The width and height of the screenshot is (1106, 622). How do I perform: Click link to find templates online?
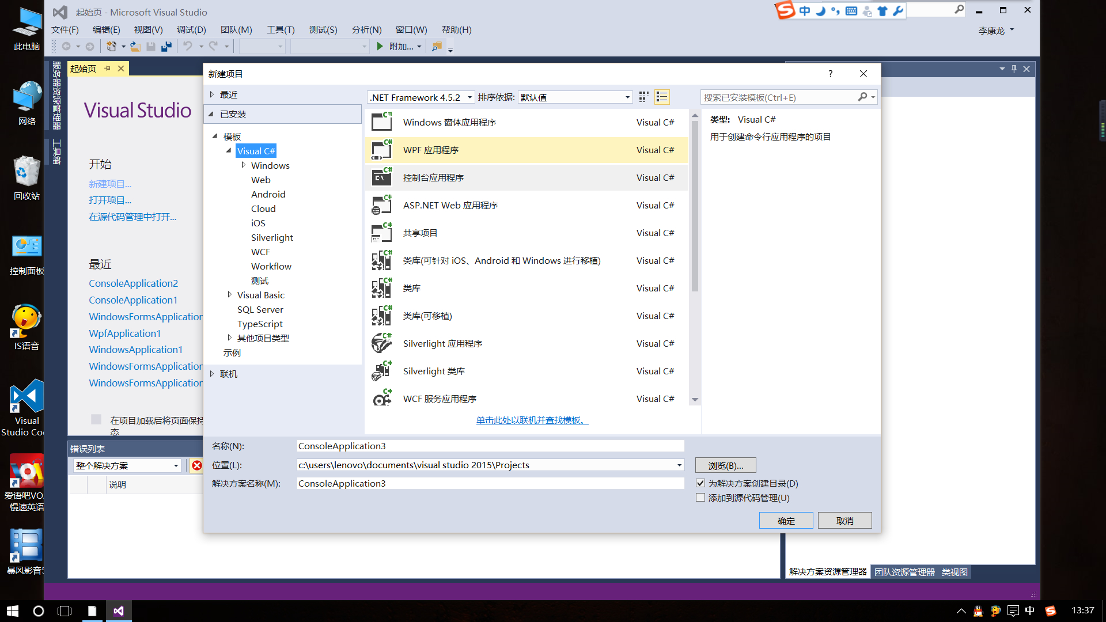pyautogui.click(x=532, y=420)
